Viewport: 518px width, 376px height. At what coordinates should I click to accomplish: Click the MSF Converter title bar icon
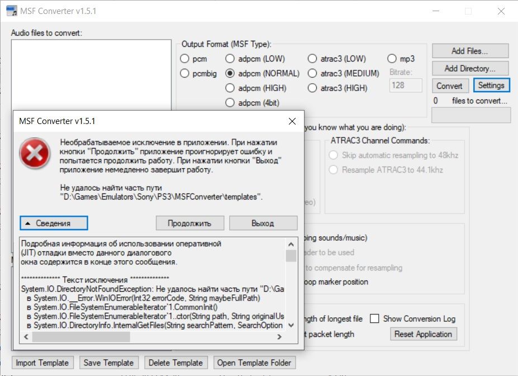[12, 11]
